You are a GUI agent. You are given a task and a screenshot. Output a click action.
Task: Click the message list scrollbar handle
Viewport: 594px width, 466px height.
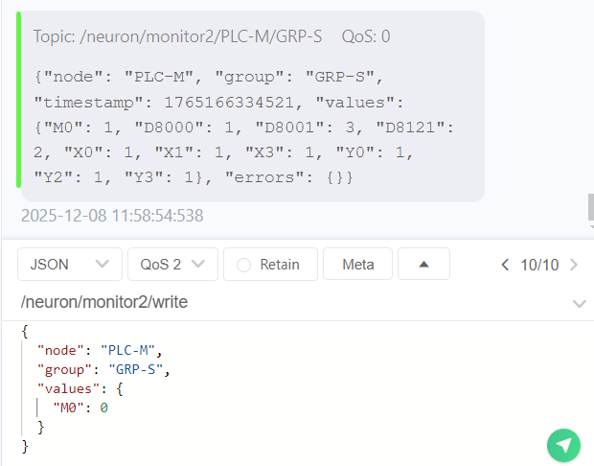(590, 206)
